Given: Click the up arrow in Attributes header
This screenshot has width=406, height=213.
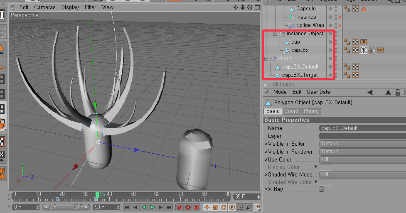Looking at the screenshot, I should pyautogui.click(x=389, y=92).
